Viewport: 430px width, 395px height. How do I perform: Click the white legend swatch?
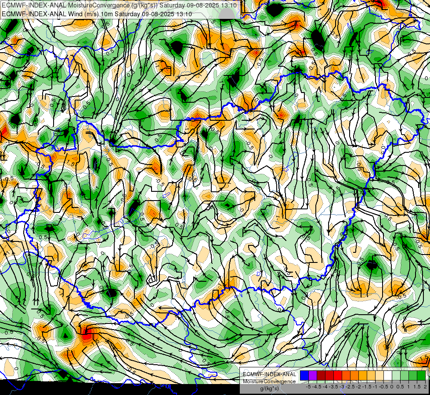[388, 376]
